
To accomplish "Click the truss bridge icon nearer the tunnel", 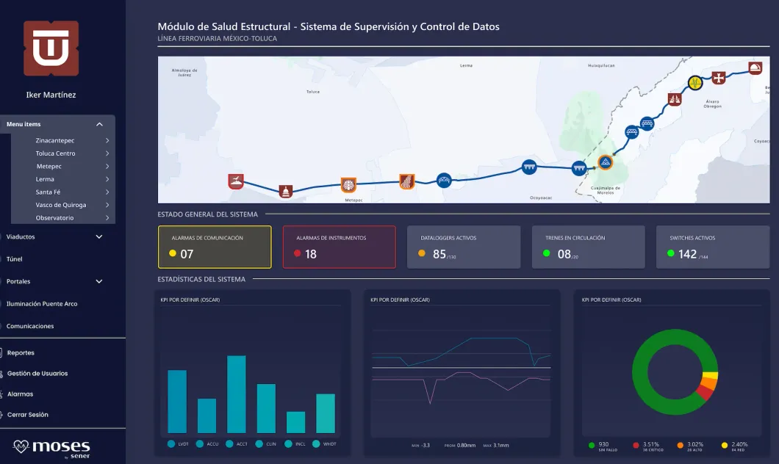I will point(631,132).
